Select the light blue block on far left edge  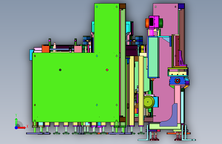coord(31,55)
